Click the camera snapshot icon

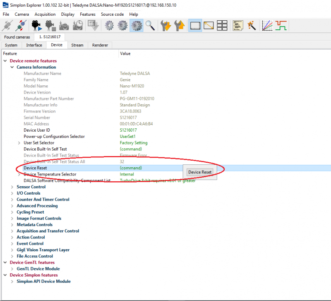(x=64, y=26)
